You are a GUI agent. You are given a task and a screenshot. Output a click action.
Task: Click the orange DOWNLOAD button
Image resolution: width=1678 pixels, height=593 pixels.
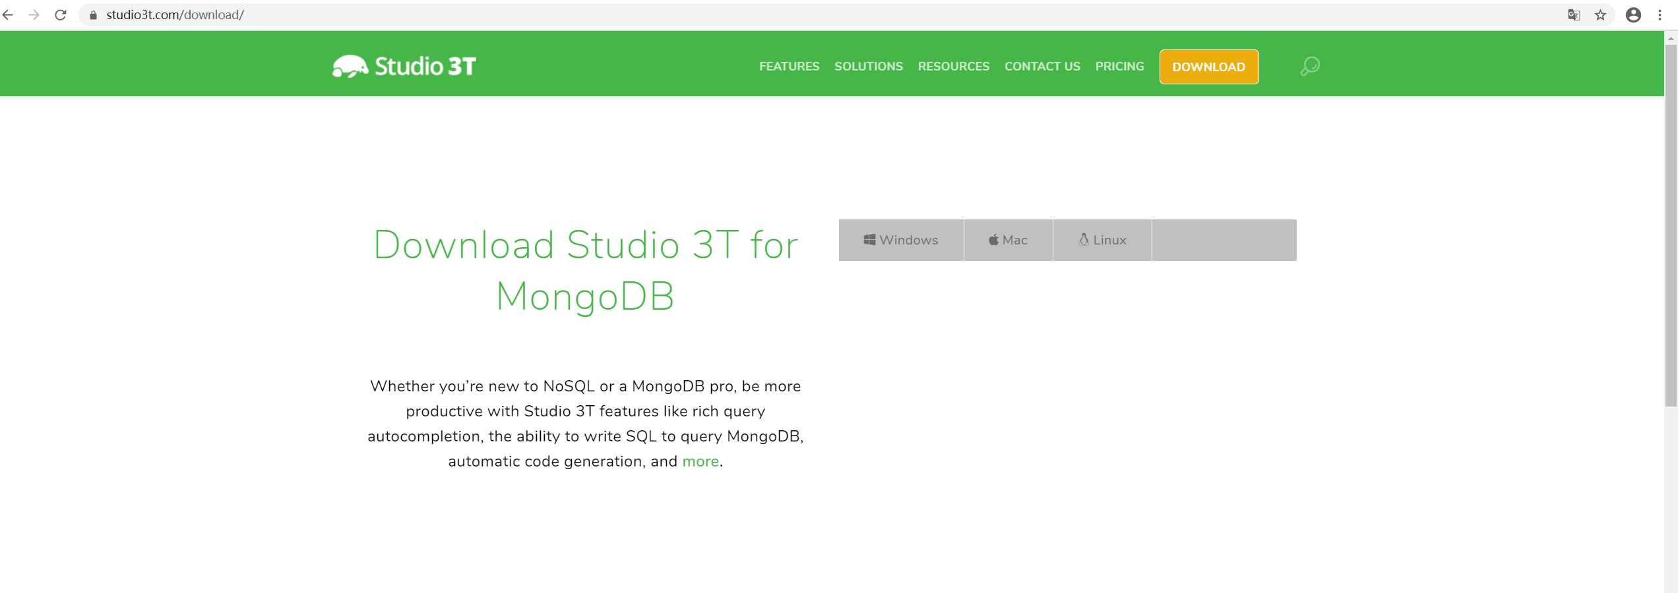[x=1209, y=67]
